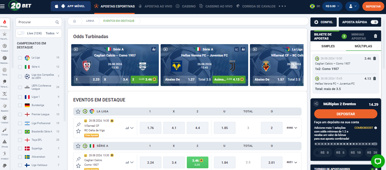Viewport: 386px width, 170px height.
Task: Click the orange DEPOSITAR header button
Action: pos(373,6)
